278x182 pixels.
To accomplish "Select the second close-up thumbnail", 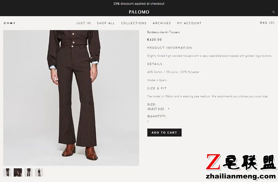I will pos(18,172).
